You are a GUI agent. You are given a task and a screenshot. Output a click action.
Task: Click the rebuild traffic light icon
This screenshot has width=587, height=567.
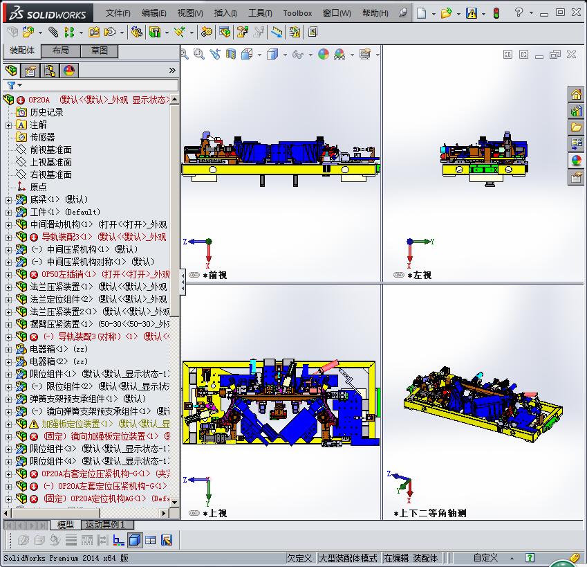496,13
